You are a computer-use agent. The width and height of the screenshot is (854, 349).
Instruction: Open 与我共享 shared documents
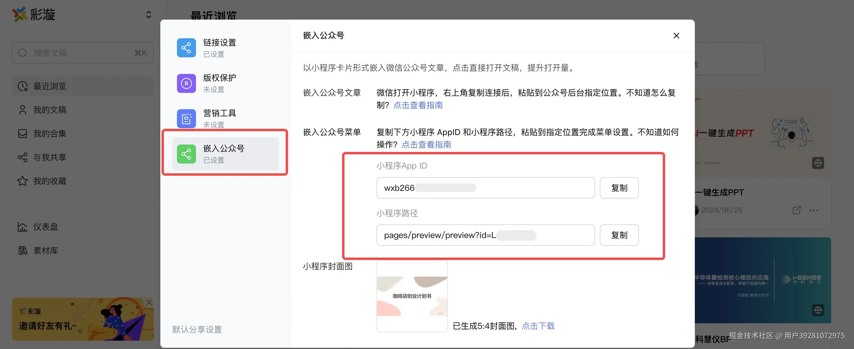(x=50, y=157)
